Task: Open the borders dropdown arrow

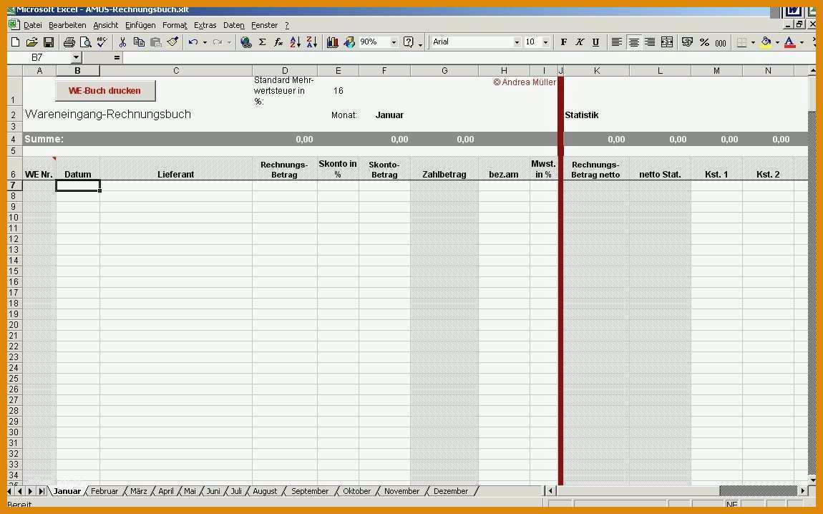Action: click(x=753, y=42)
